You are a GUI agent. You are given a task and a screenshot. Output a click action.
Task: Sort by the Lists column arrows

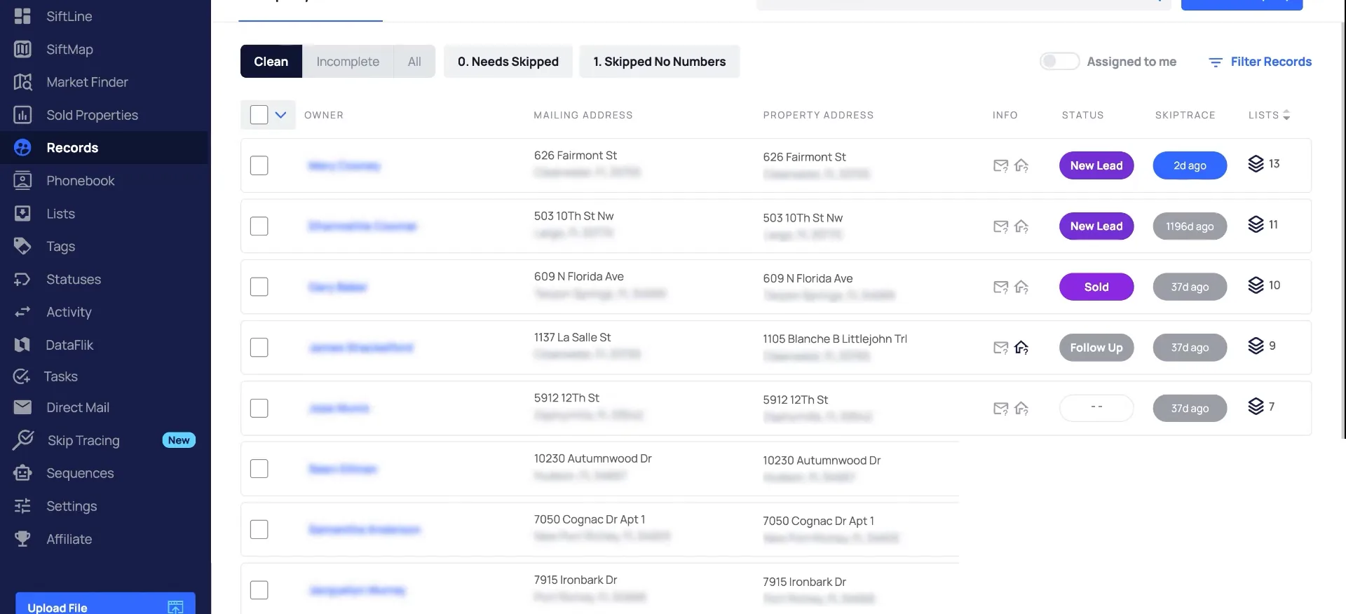[1286, 115]
